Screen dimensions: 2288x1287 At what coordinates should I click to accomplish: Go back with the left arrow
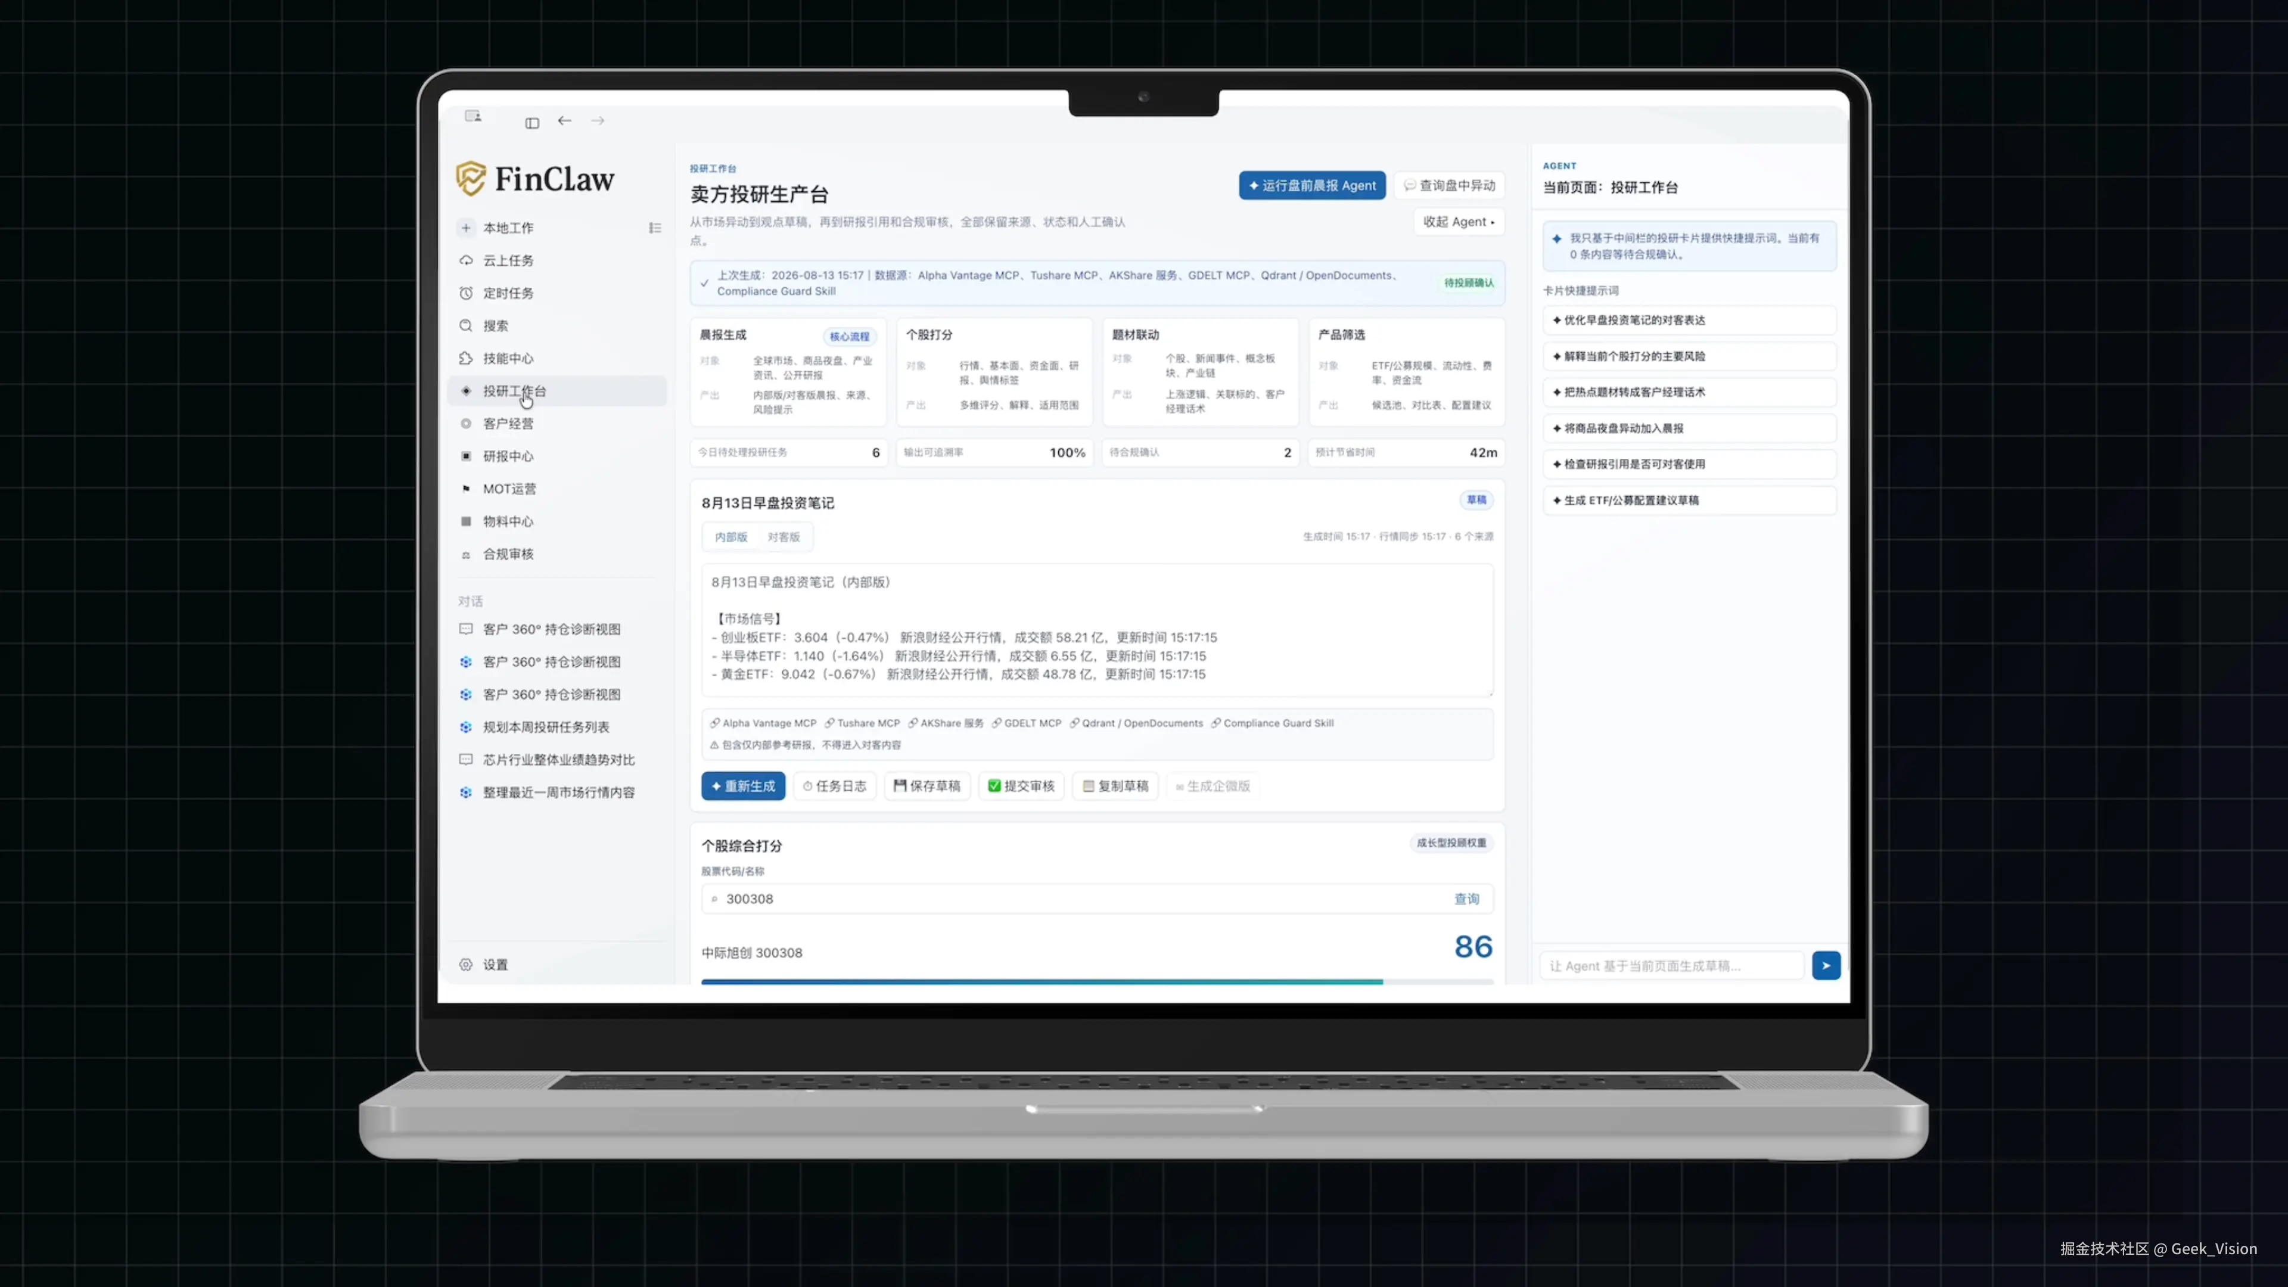tap(565, 121)
